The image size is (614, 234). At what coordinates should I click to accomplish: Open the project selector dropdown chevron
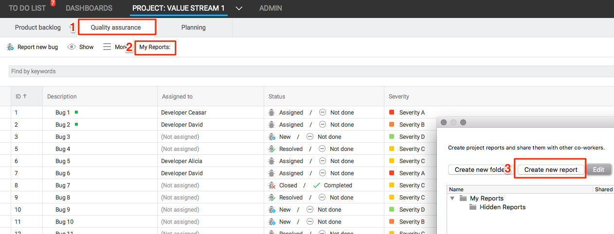pos(239,8)
